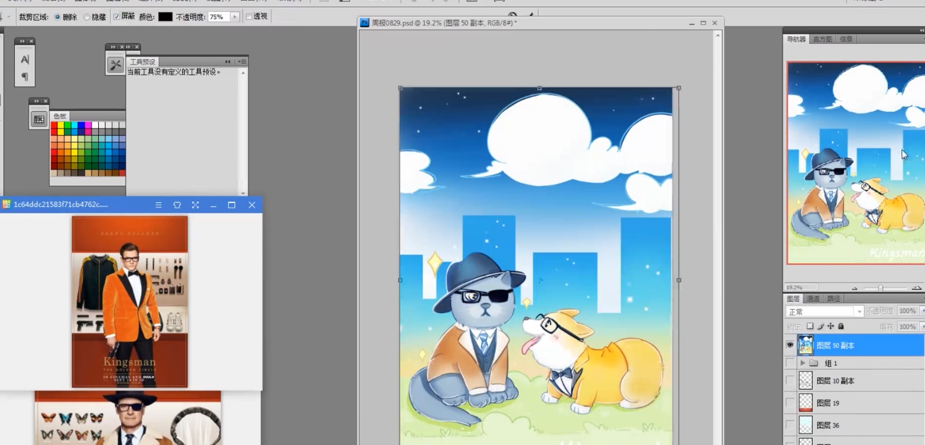
Task: Click Tool Presets scrollbar down arrow
Action: tap(243, 193)
